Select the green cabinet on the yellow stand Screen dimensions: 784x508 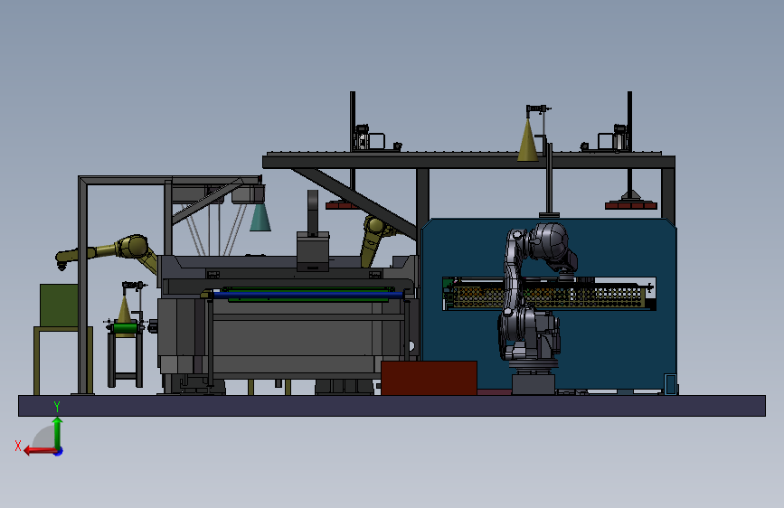[x=59, y=305]
